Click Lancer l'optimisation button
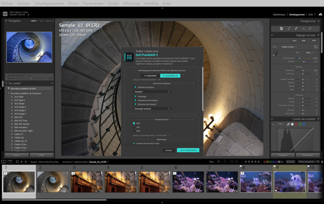Screen dimensions: 324x204 [x=188, y=150]
